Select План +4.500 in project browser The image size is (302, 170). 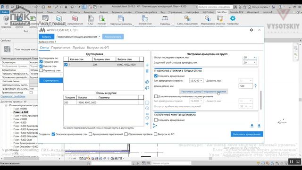[x=21, y=112]
